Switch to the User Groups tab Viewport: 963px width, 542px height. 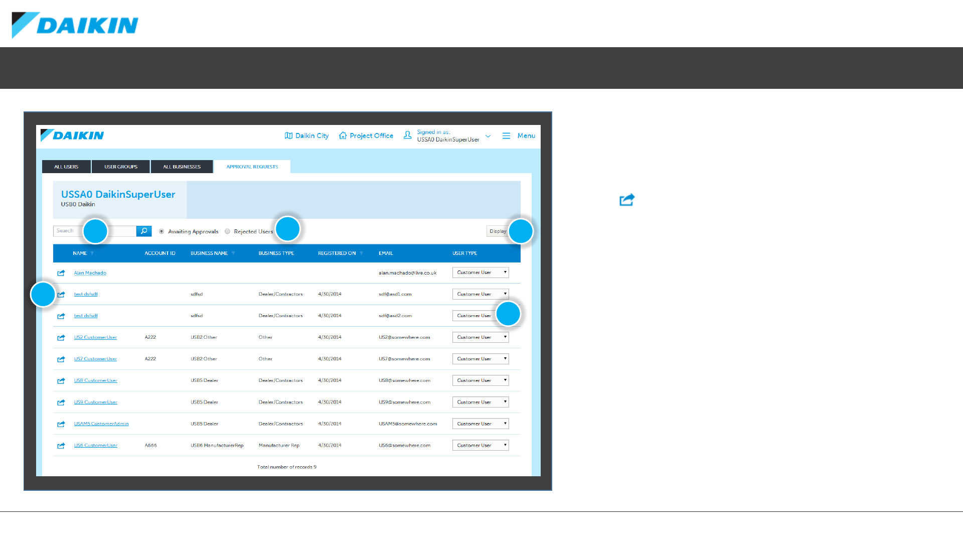coord(121,167)
